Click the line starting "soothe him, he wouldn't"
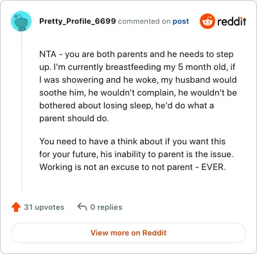This screenshot has width=257, height=254. 138,92
